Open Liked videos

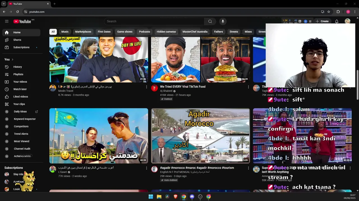click(21, 97)
